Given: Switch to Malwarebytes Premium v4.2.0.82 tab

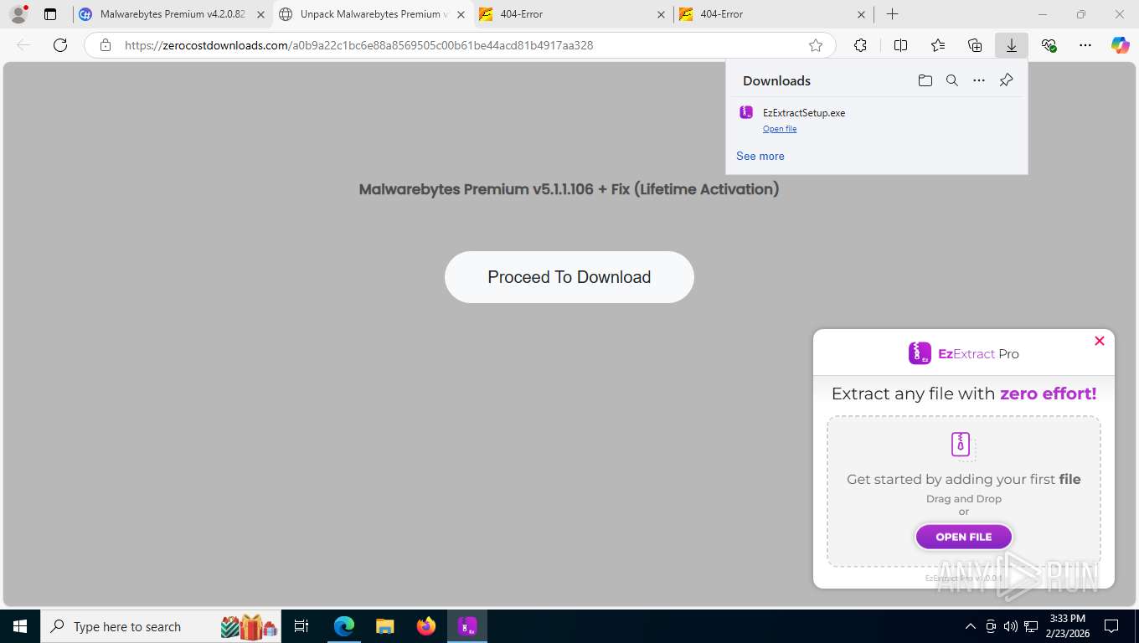Looking at the screenshot, I should pos(173,14).
